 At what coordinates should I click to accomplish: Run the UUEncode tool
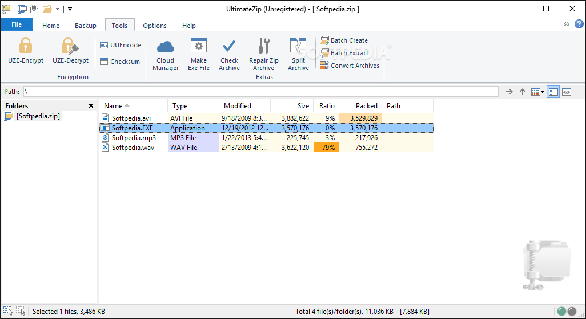click(x=121, y=45)
